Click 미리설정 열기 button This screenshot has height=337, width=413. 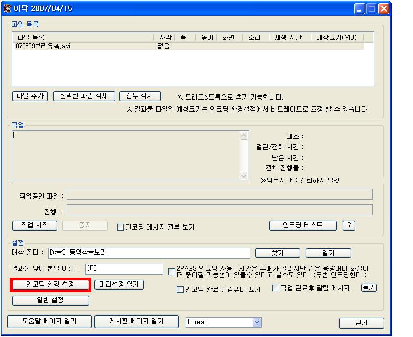point(119,285)
